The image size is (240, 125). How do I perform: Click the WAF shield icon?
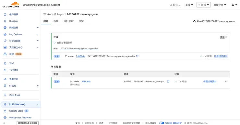click(5, 63)
